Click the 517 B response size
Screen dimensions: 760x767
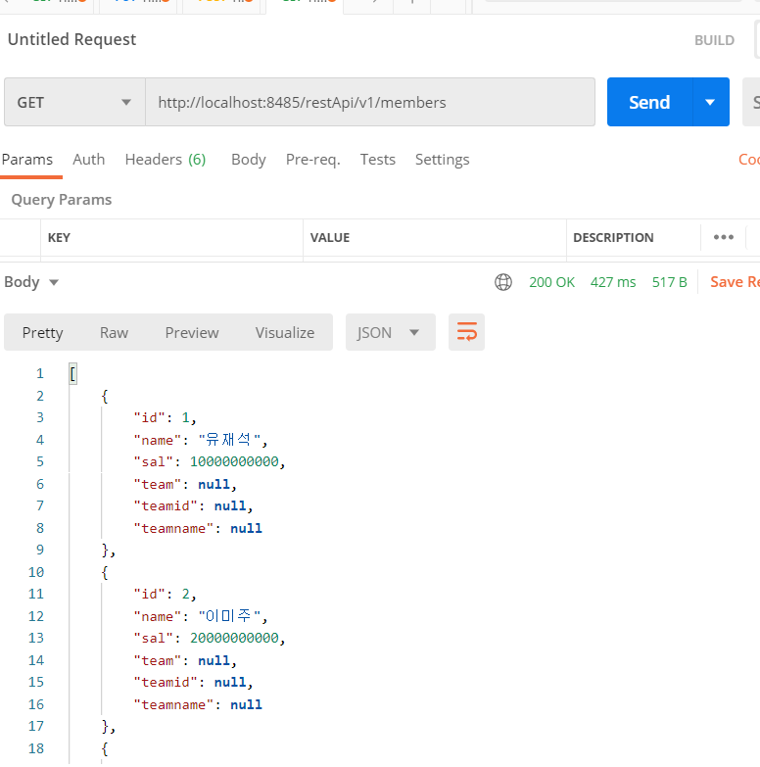(x=670, y=282)
